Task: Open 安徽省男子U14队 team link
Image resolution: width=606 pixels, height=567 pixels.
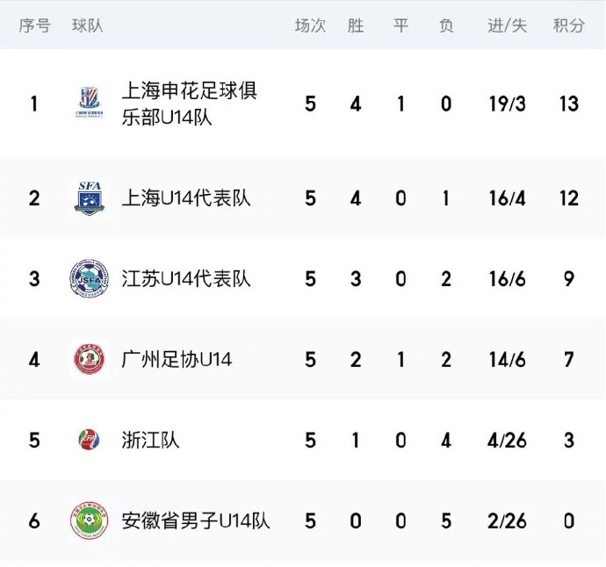Action: coord(196,520)
